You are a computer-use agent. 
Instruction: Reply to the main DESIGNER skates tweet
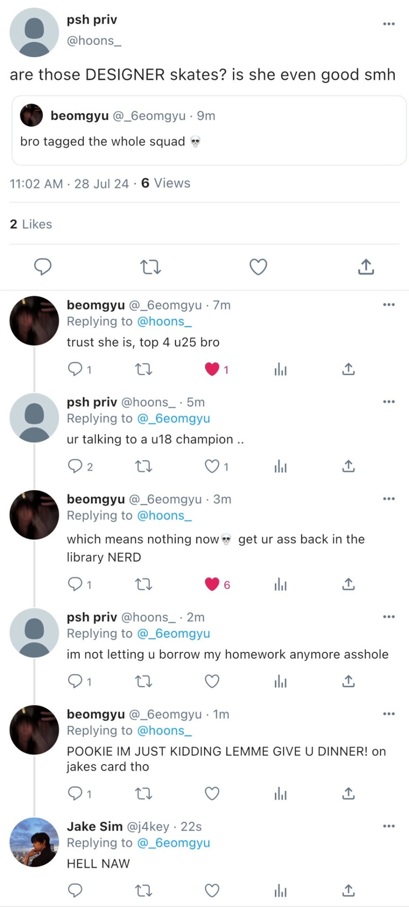coord(43,267)
